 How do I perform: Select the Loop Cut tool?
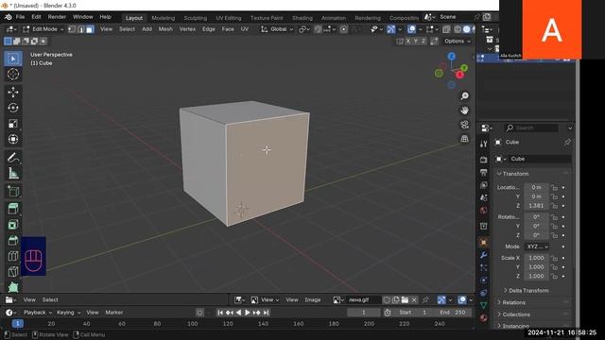pos(13,256)
